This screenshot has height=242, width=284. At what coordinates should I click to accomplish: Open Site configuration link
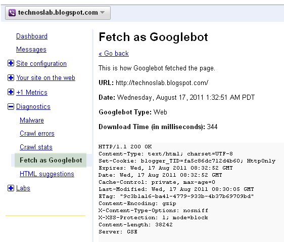[x=41, y=63]
